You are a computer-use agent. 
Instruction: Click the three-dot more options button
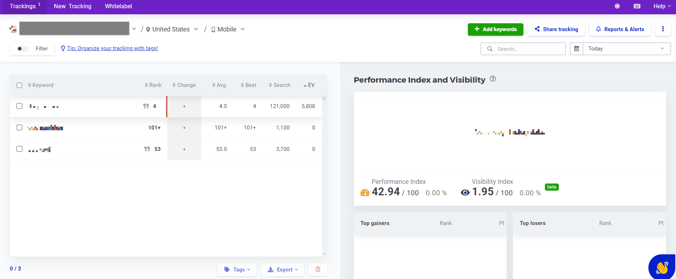[x=663, y=29]
